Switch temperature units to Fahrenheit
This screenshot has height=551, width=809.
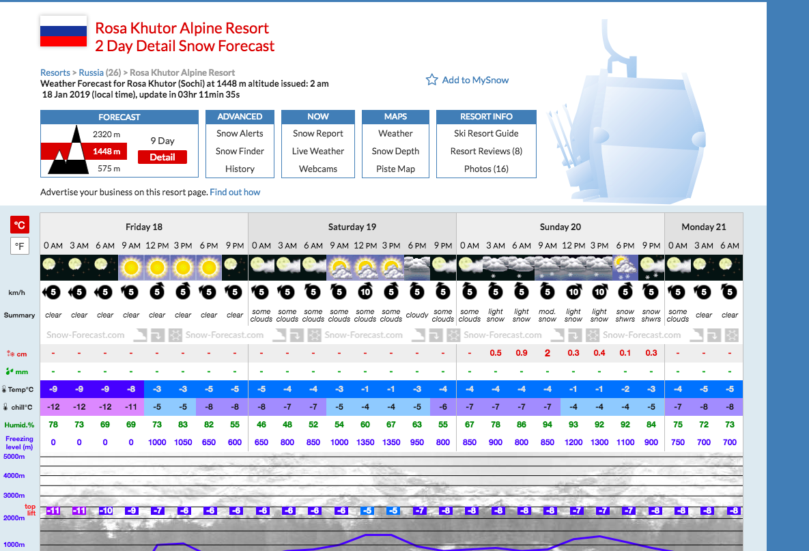[x=20, y=246]
